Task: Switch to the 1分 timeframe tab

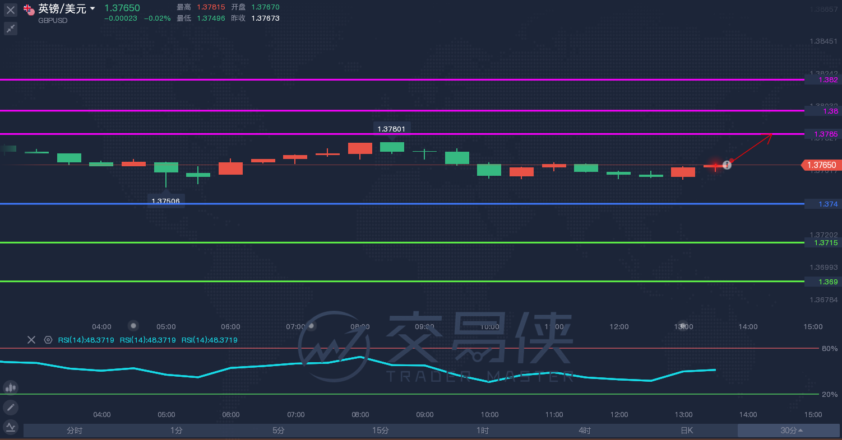Action: pyautogui.click(x=177, y=430)
